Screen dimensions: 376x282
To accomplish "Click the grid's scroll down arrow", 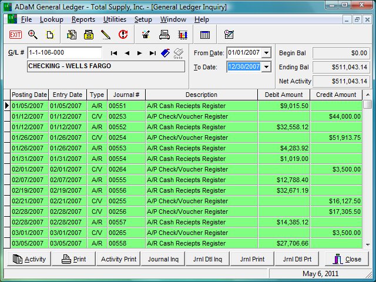I will (368, 244).
